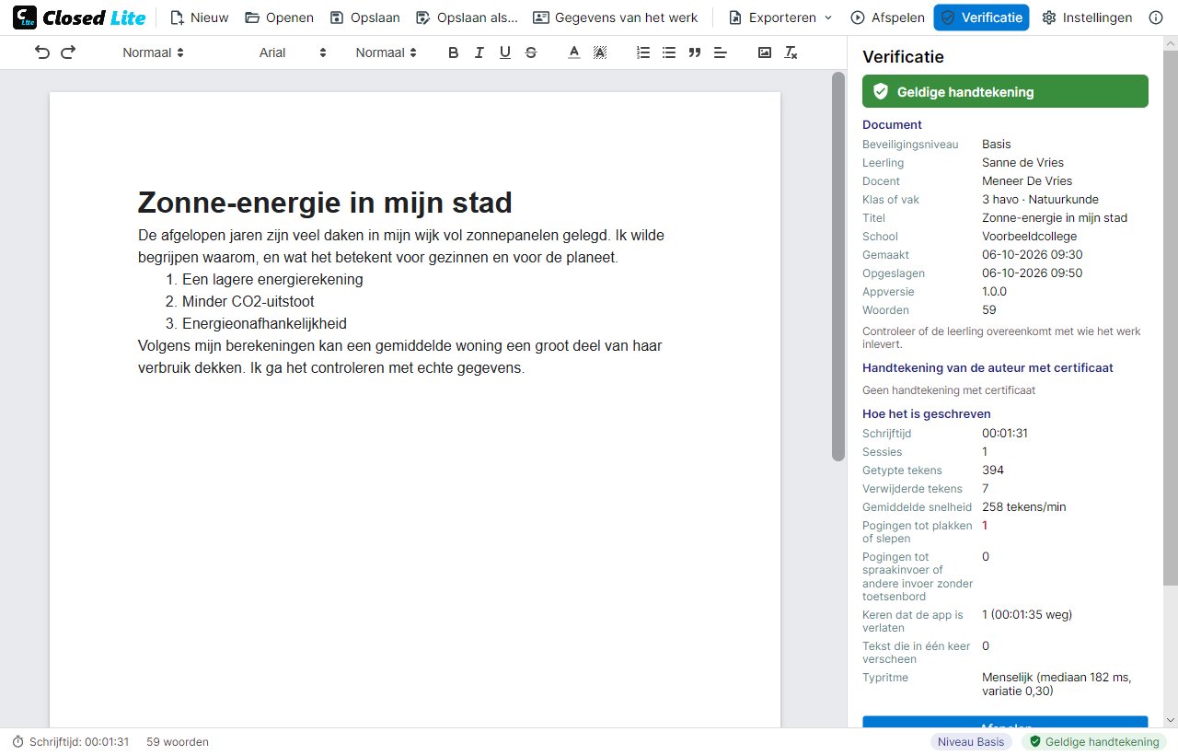The image size is (1178, 755).
Task: Open the paragraph style dropdown before Arial
Action: point(153,52)
